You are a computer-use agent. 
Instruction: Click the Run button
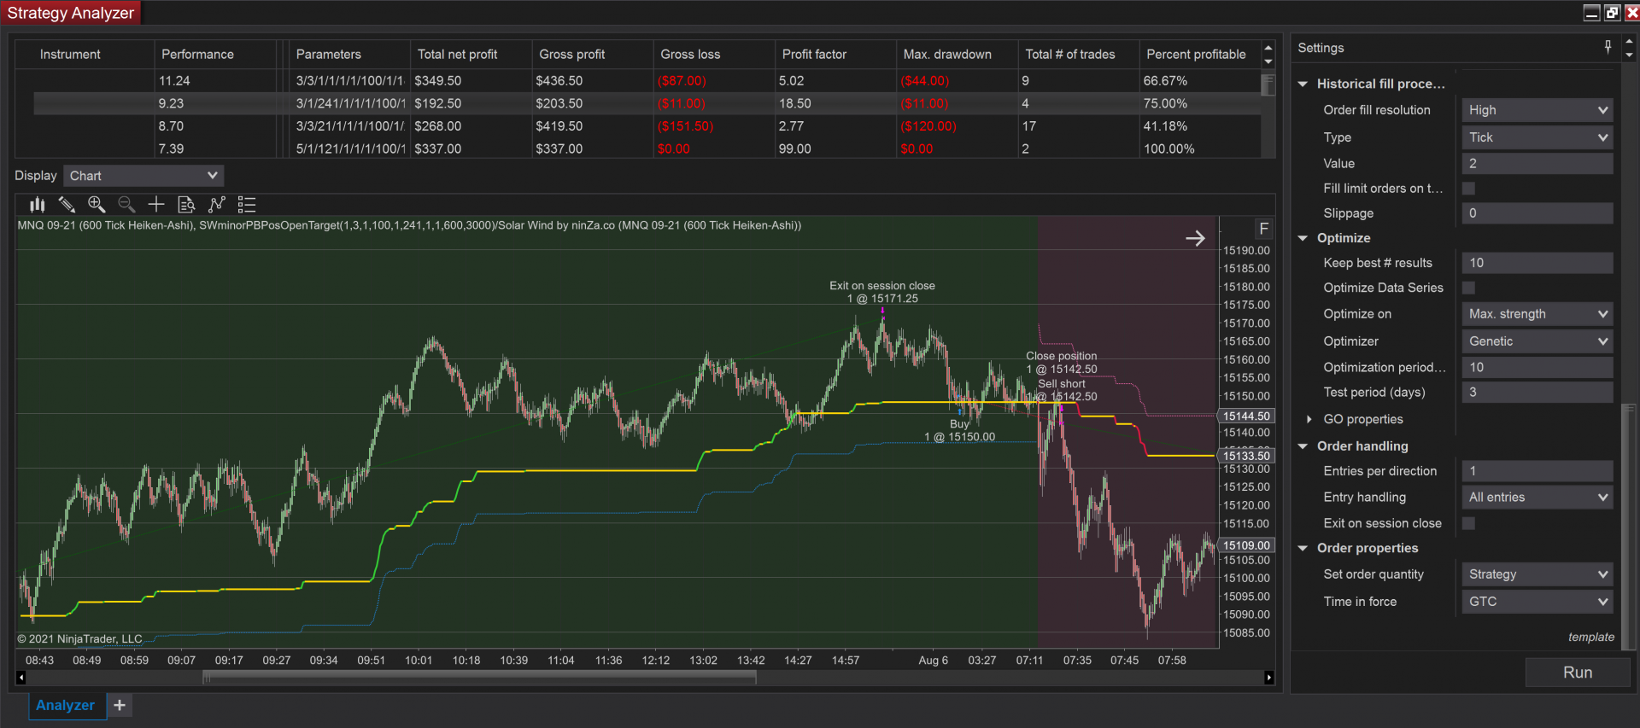click(1578, 673)
